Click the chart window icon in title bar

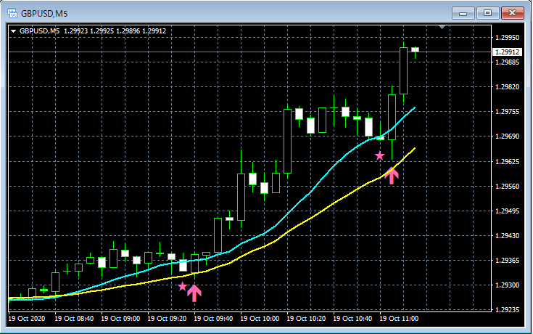[12, 13]
